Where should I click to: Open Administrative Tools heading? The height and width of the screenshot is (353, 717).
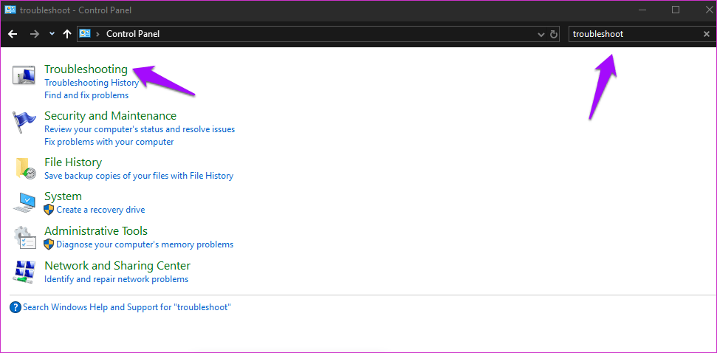click(96, 230)
